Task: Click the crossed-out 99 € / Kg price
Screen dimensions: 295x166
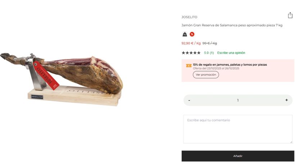Action: 209,43
